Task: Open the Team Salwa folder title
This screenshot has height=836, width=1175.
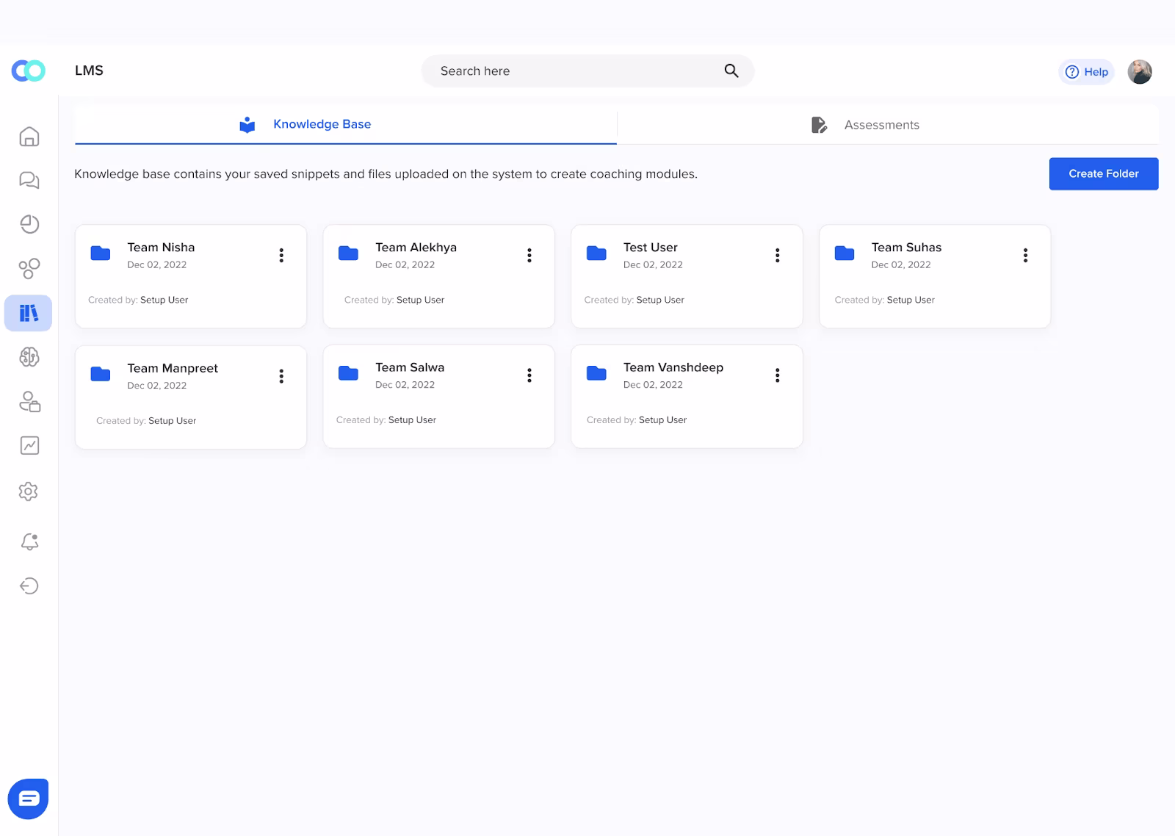Action: pyautogui.click(x=410, y=367)
